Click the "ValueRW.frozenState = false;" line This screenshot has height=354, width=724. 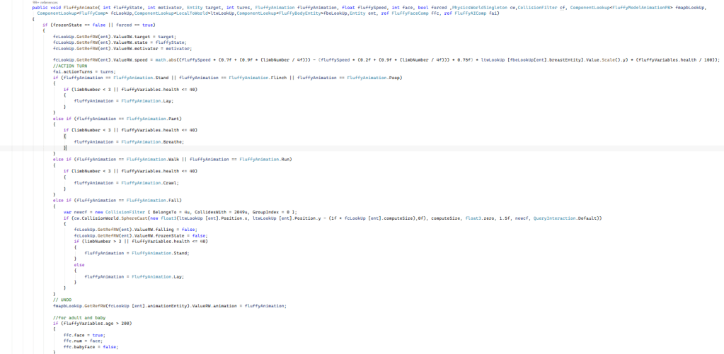tap(141, 235)
